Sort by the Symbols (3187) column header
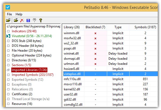This screenshot has width=161, height=110. [145, 27]
